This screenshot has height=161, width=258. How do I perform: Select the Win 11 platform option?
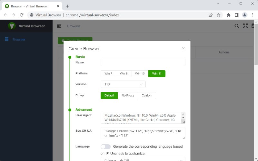pos(157,74)
